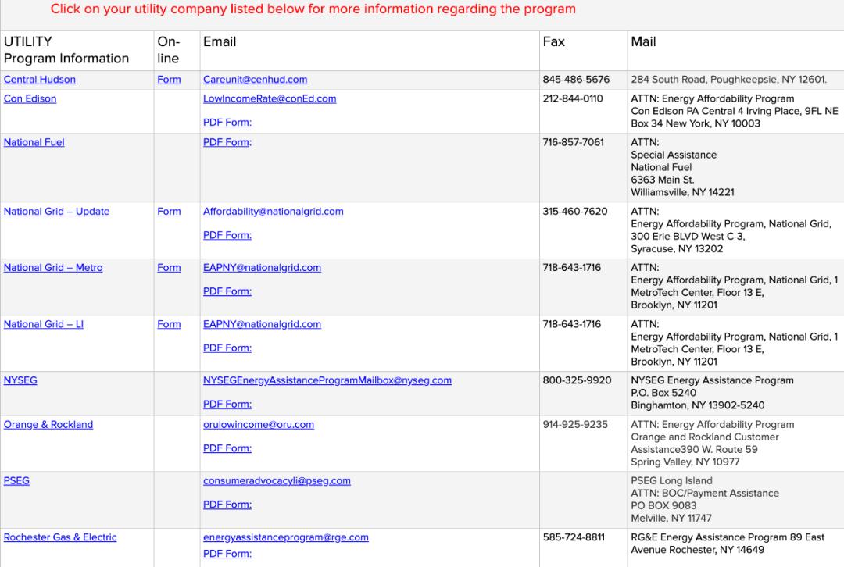Select fax number 315-460-7620

575,212
